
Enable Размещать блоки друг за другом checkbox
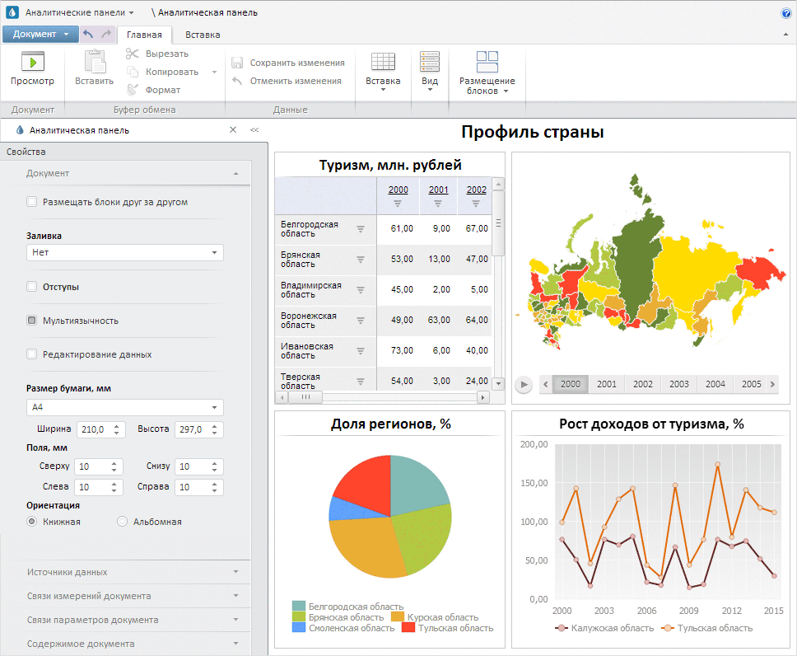coord(32,202)
